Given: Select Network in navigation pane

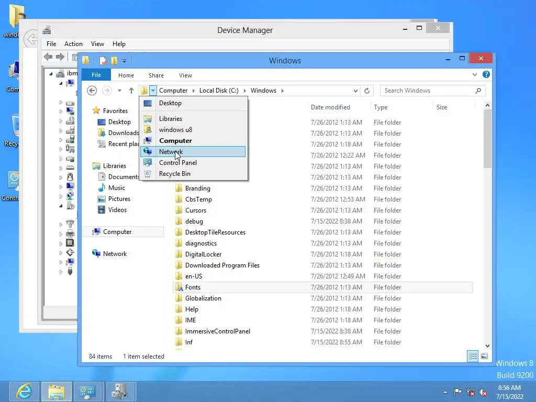Looking at the screenshot, I should click(115, 254).
